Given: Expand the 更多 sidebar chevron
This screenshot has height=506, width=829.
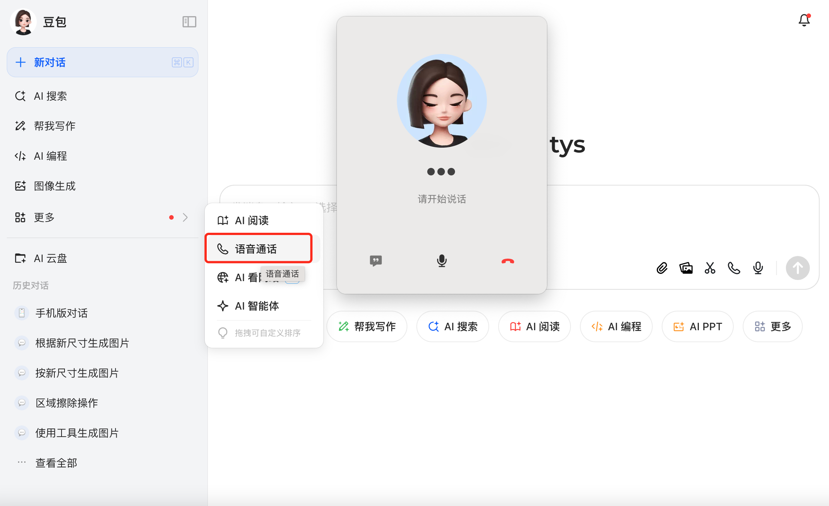Looking at the screenshot, I should point(185,217).
